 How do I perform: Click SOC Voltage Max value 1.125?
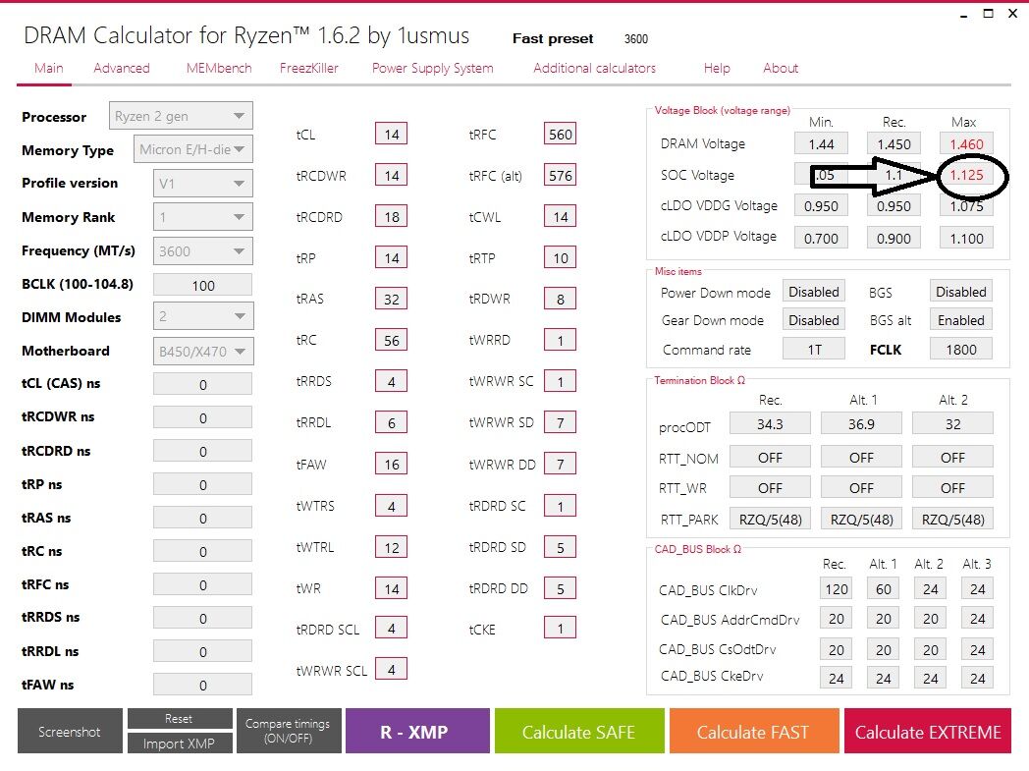[966, 175]
